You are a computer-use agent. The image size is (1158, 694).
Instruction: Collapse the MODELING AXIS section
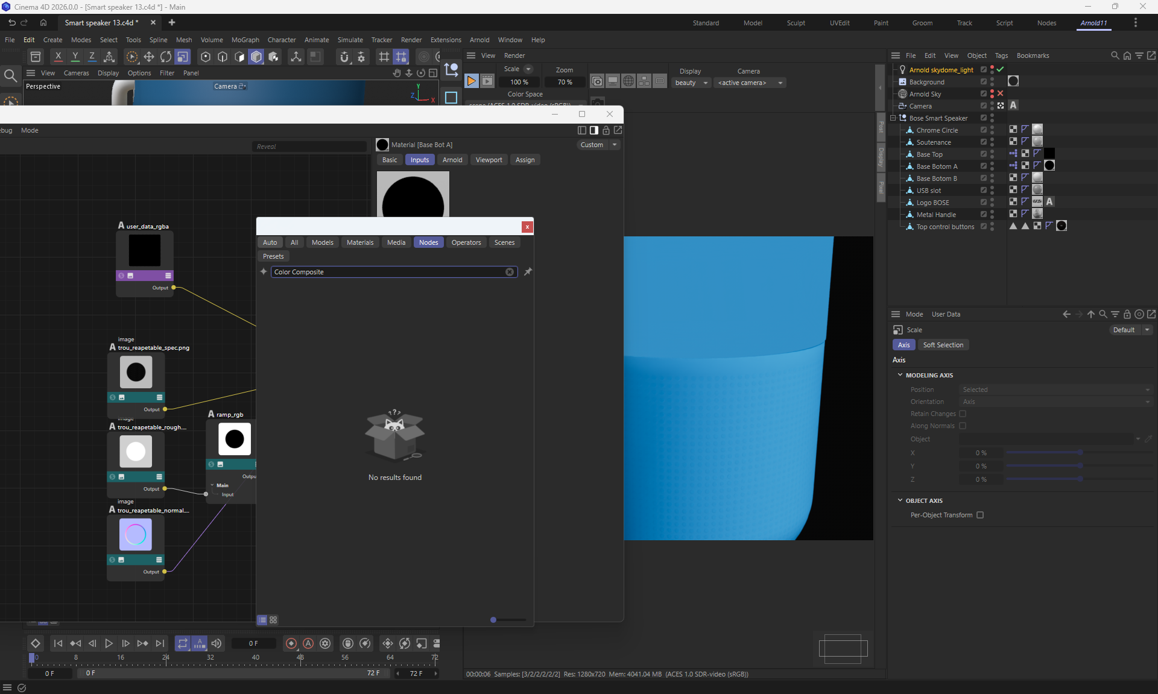tap(900, 375)
